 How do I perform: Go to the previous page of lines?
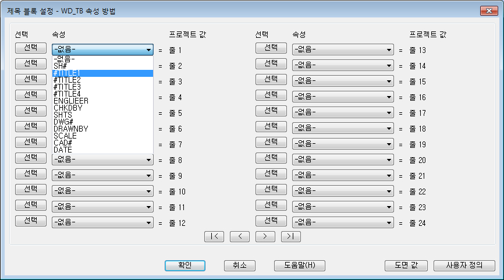pyautogui.click(x=240, y=236)
